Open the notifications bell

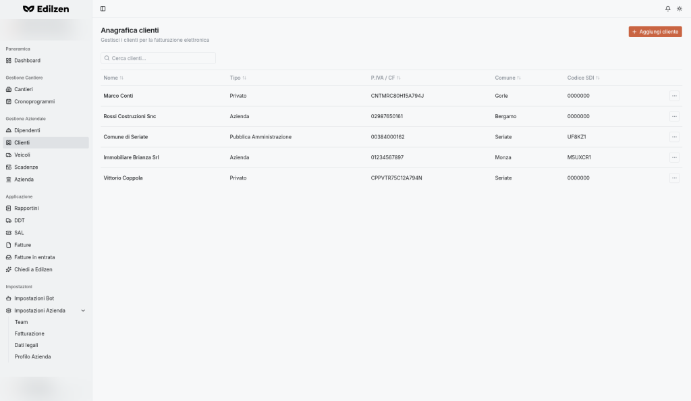click(x=667, y=9)
